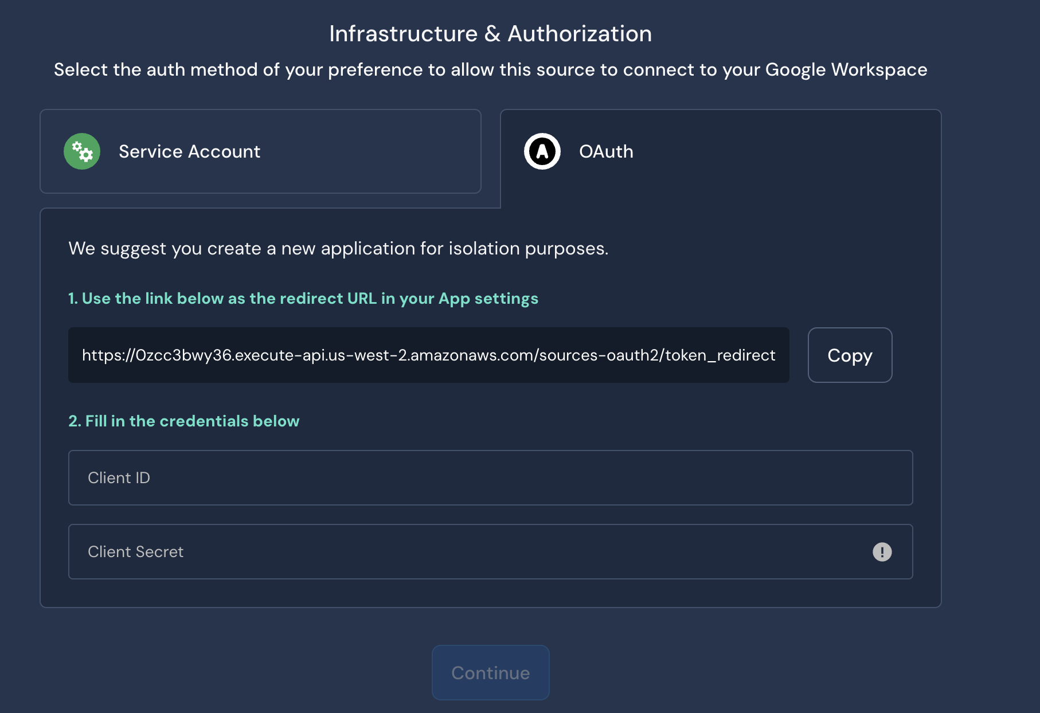Click the https:// start of the redirect URL

pyautogui.click(x=108, y=355)
